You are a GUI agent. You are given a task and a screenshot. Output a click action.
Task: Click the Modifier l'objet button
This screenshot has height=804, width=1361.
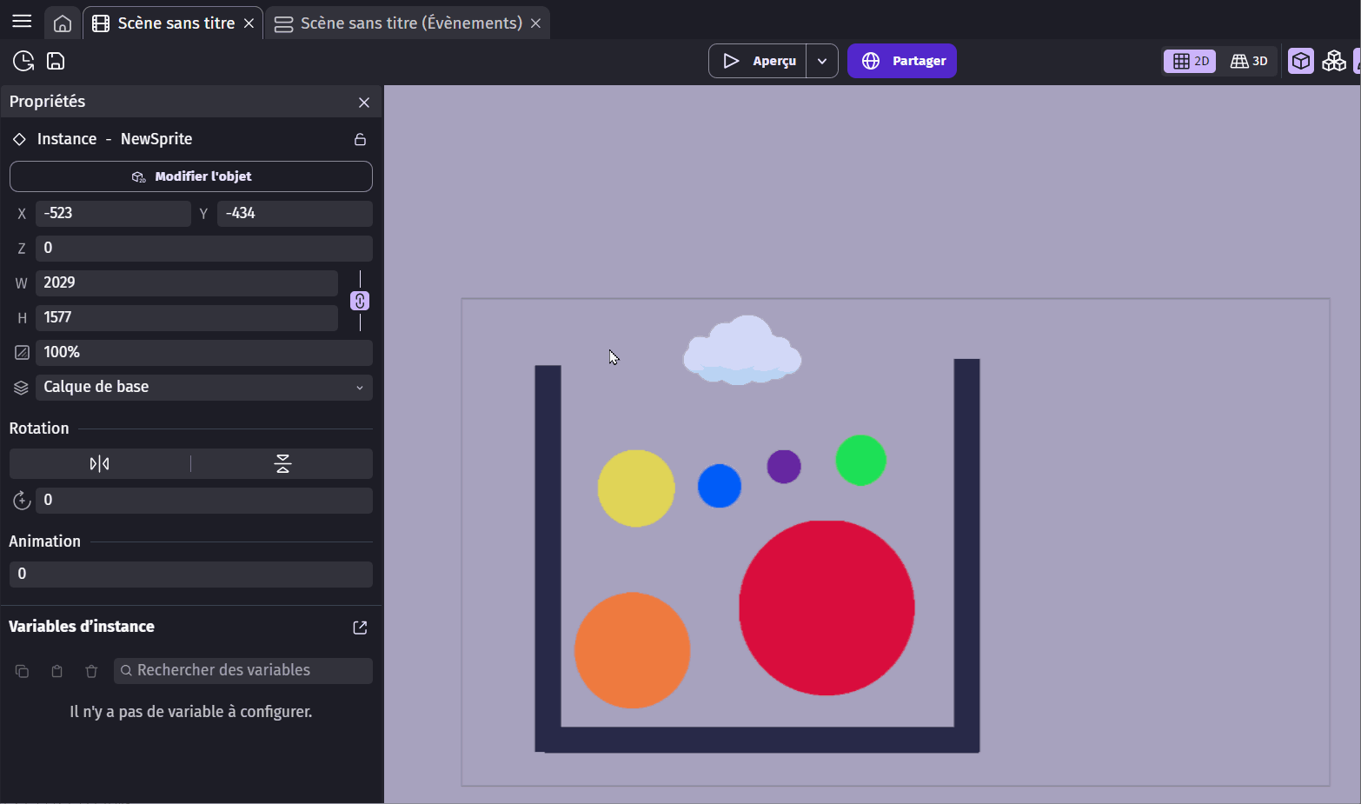[x=191, y=176]
